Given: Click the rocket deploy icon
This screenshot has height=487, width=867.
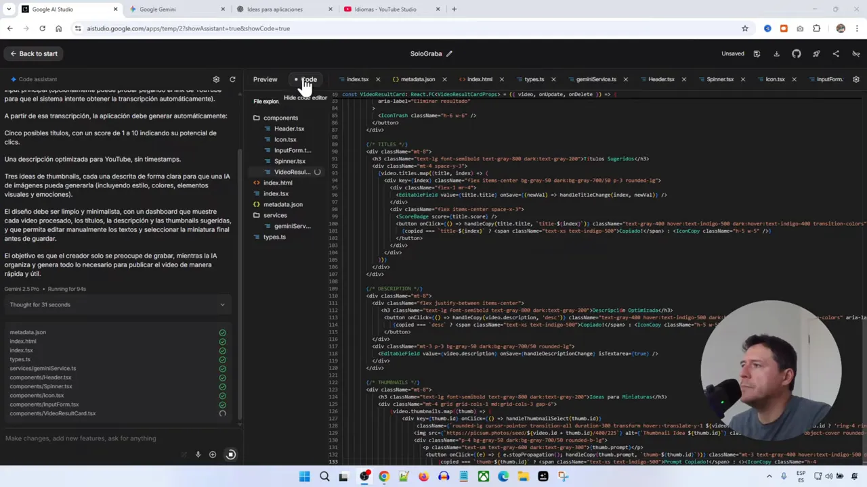Looking at the screenshot, I should pyautogui.click(x=816, y=53).
